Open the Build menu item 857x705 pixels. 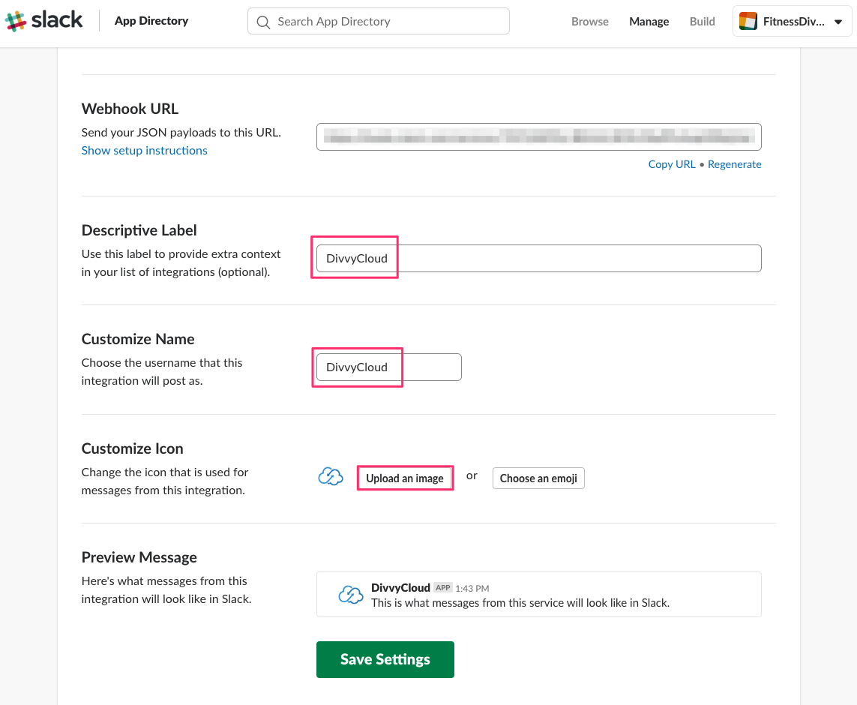pyautogui.click(x=702, y=21)
